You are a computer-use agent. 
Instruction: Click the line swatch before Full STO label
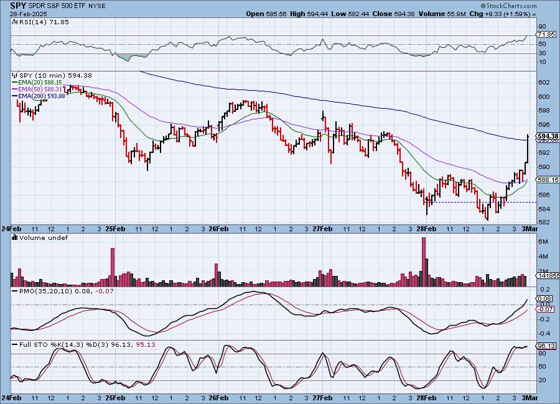point(15,345)
